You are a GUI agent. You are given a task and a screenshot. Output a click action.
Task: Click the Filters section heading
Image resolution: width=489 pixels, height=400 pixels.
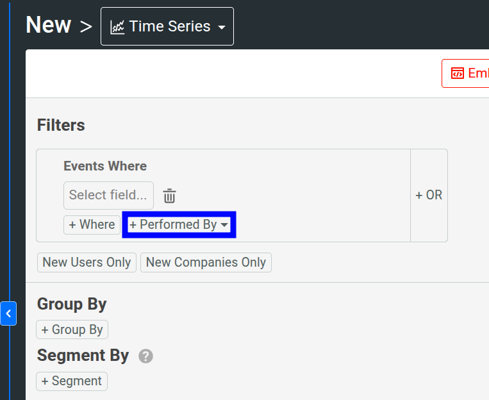(61, 125)
